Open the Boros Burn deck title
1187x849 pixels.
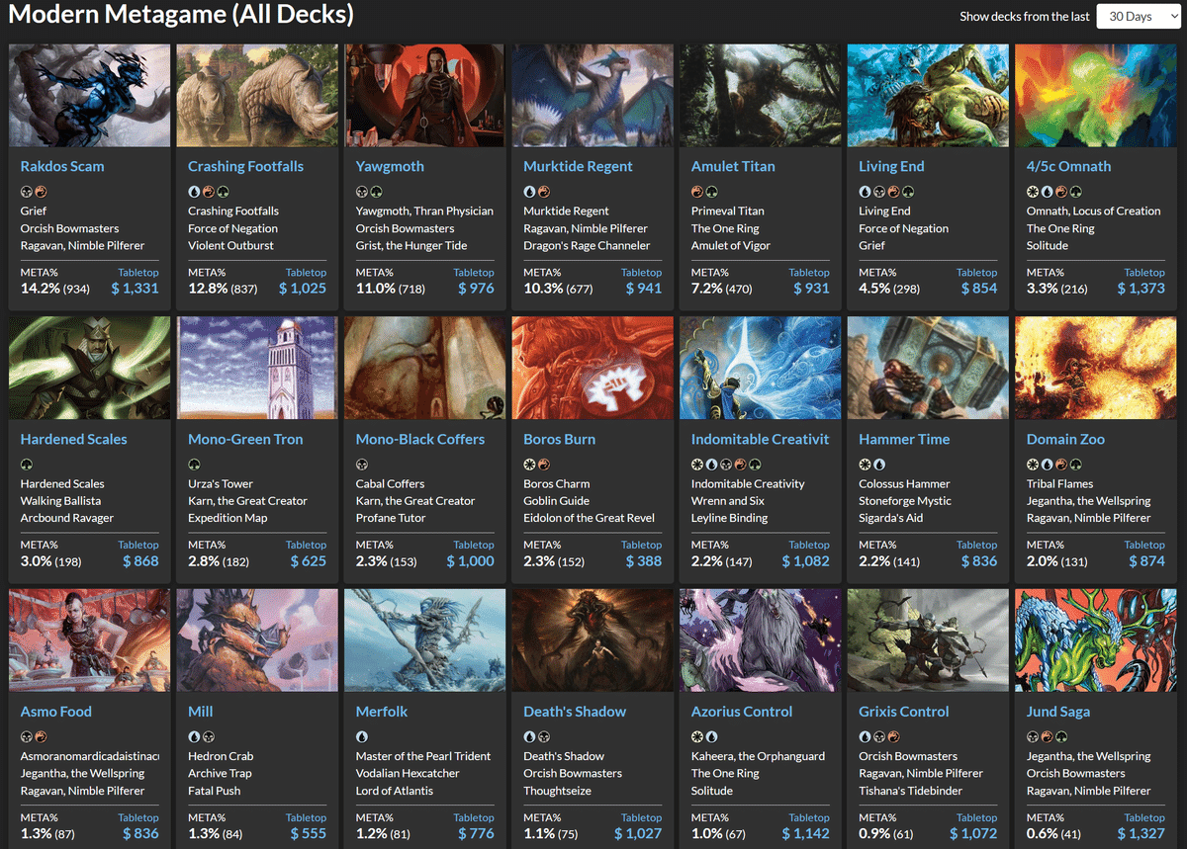(560, 439)
